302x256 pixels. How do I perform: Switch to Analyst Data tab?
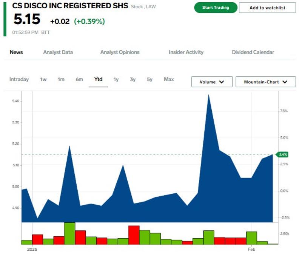58,52
